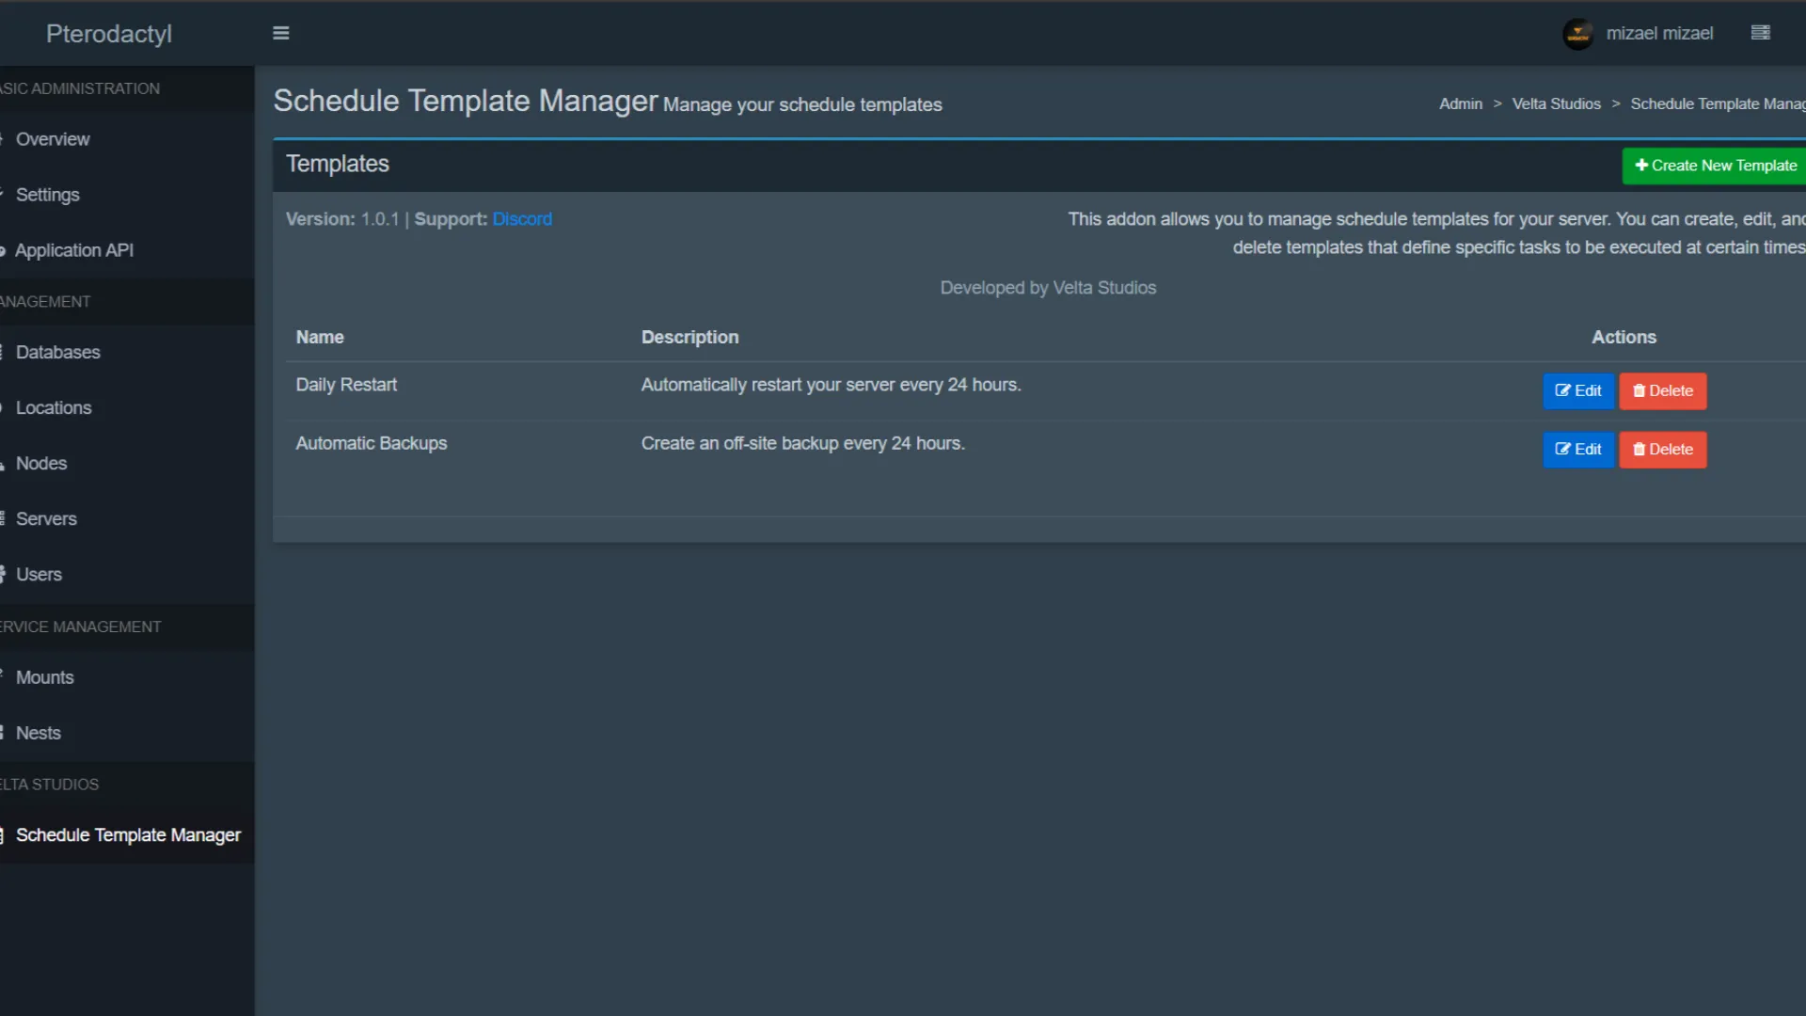Click the mizael mizael user avatar
Screen dimensions: 1806x1016
tap(1577, 34)
